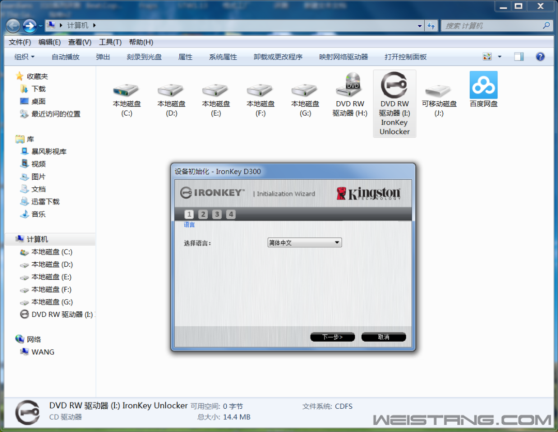Open the 组织 dropdown
This screenshot has height=432, width=558.
[24, 57]
